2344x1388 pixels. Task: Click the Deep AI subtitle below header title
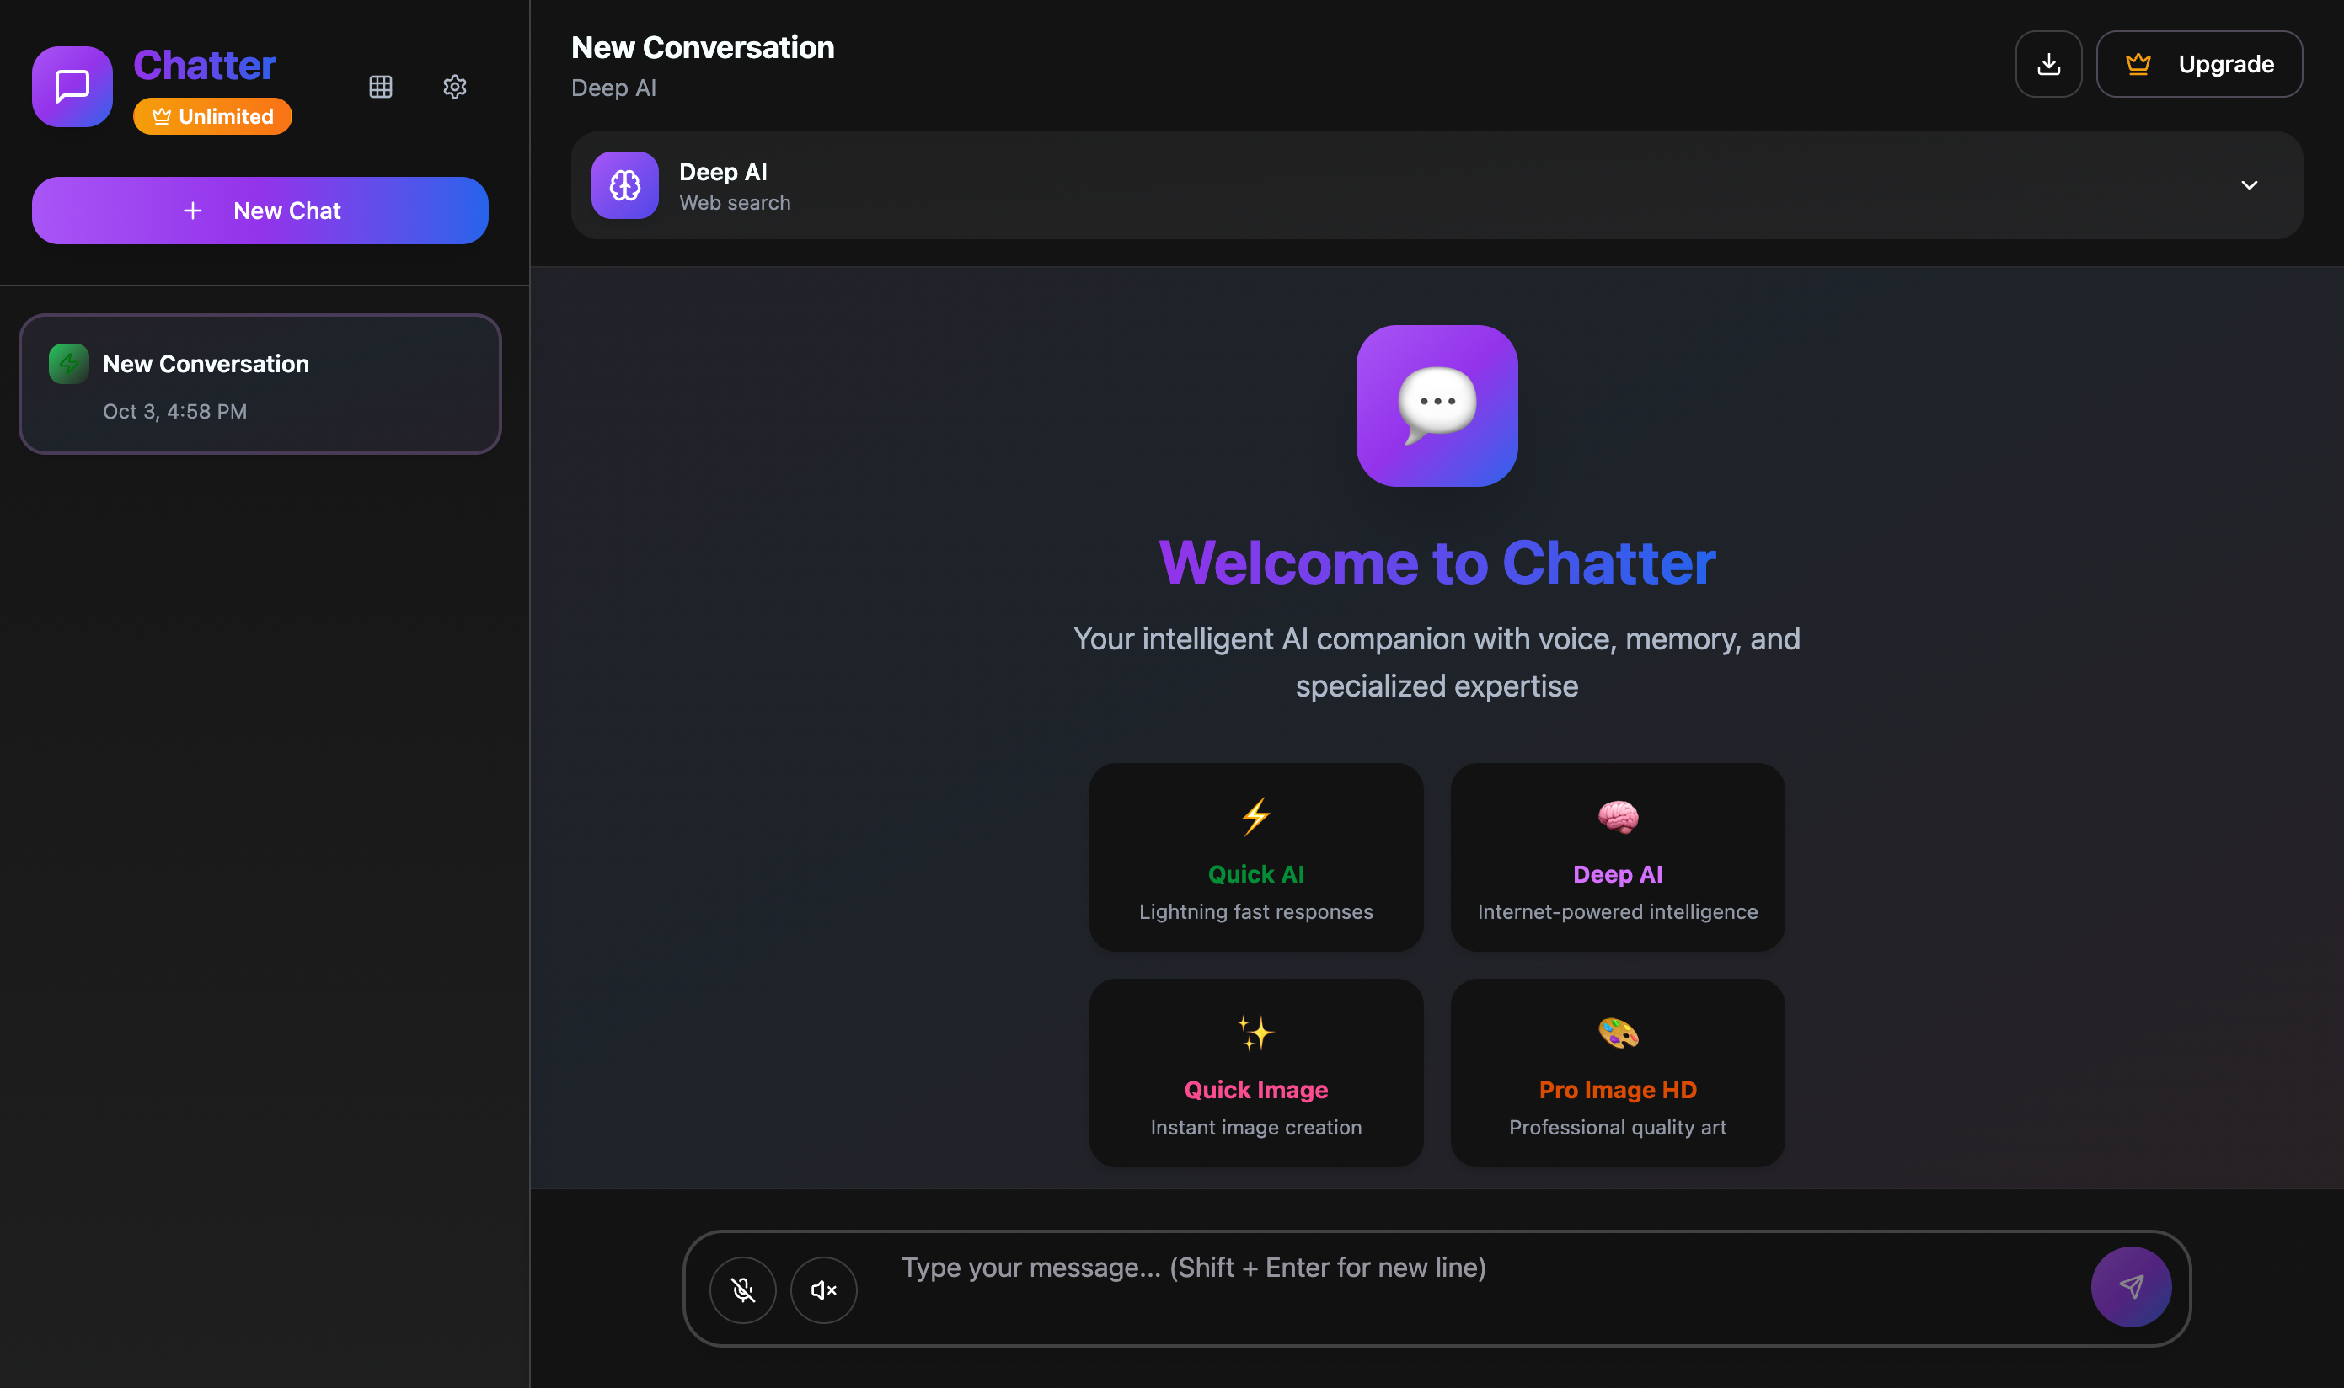[614, 88]
